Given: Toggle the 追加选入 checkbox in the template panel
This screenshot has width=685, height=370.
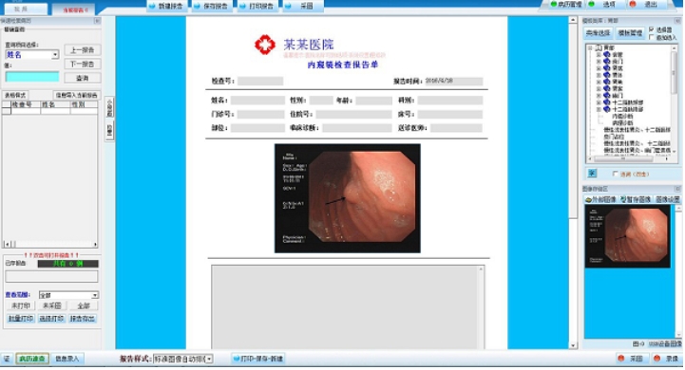Looking at the screenshot, I should pos(652,38).
